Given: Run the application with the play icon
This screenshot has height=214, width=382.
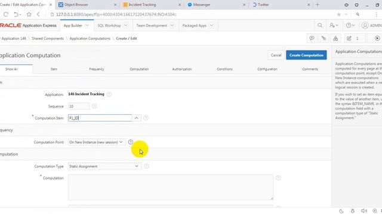Looking at the screenshot, I should coord(377,38).
